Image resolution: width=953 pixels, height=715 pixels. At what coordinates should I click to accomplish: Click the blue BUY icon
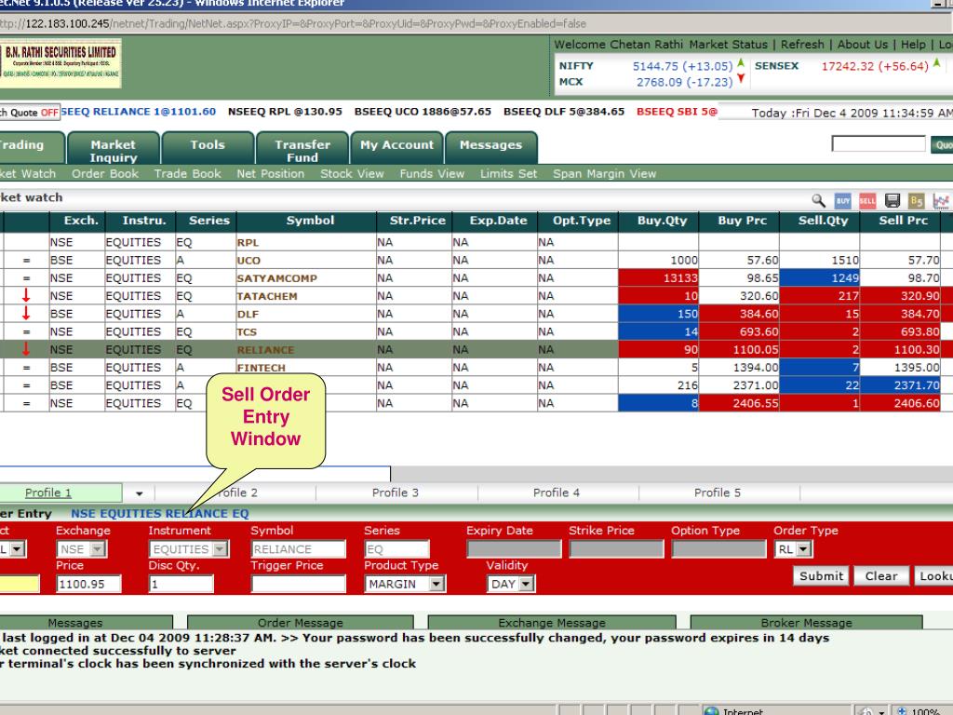coord(842,201)
